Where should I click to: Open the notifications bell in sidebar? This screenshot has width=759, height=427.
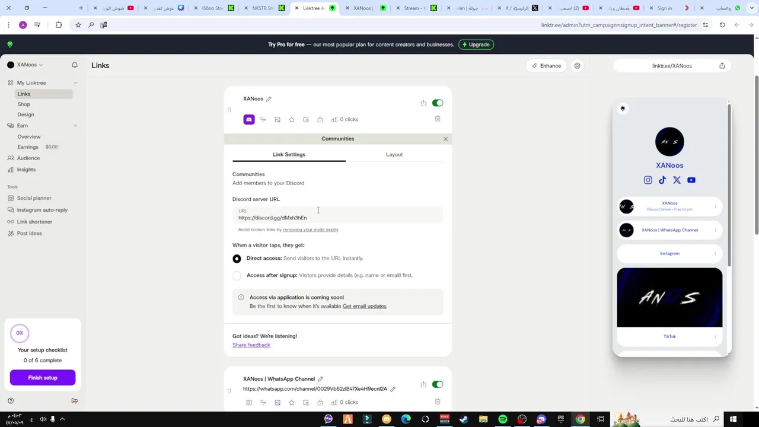click(x=75, y=65)
